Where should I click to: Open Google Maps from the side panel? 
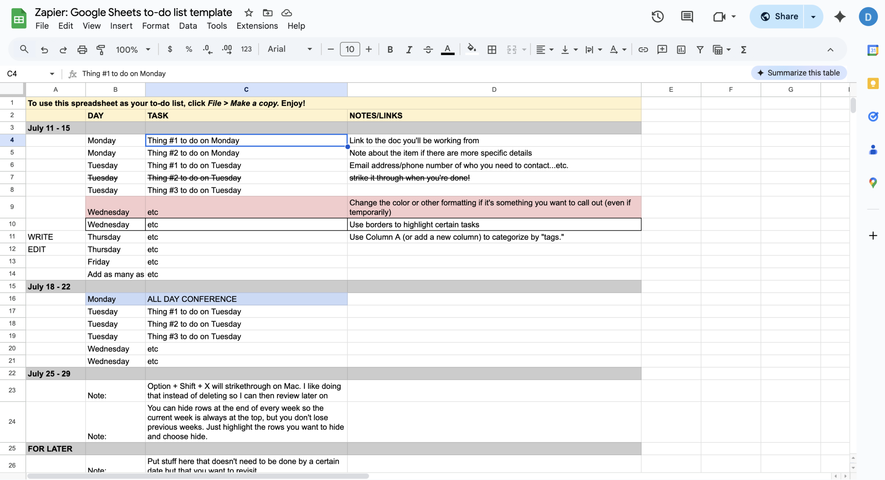pyautogui.click(x=873, y=182)
